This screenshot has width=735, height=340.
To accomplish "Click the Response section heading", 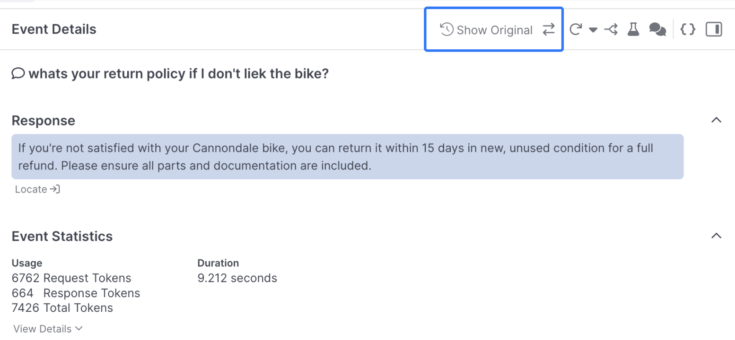I will pos(43,121).
